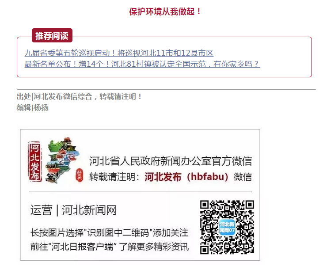Click the bottom-left finder square of QR code
The image size is (323, 266).
[x=205, y=250]
